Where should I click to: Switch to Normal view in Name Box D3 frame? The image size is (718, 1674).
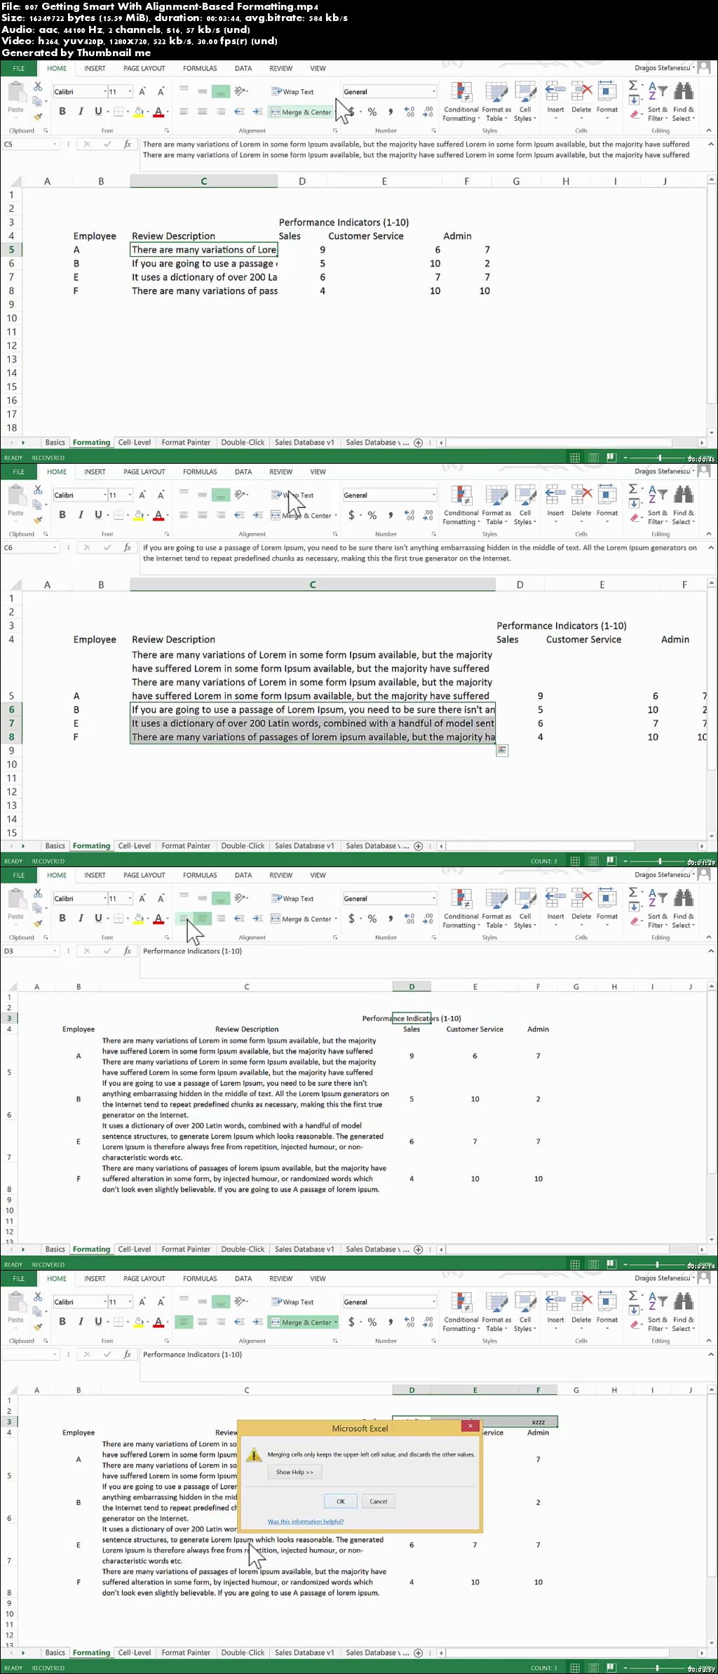click(575, 1264)
